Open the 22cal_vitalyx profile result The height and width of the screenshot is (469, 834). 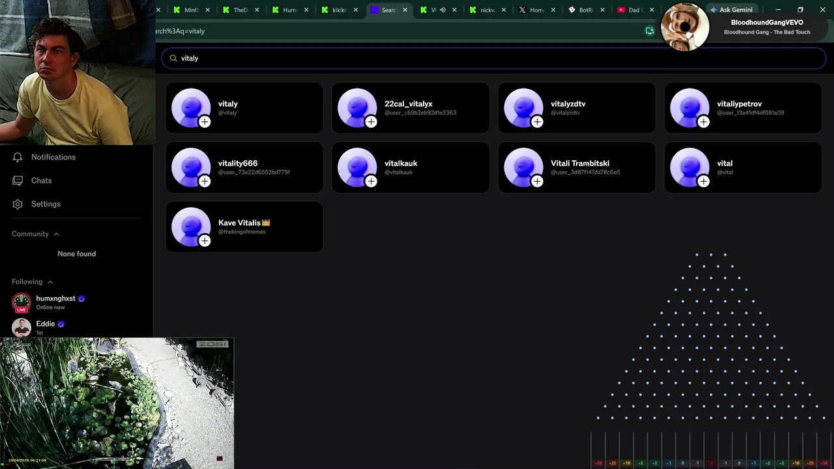pos(410,107)
